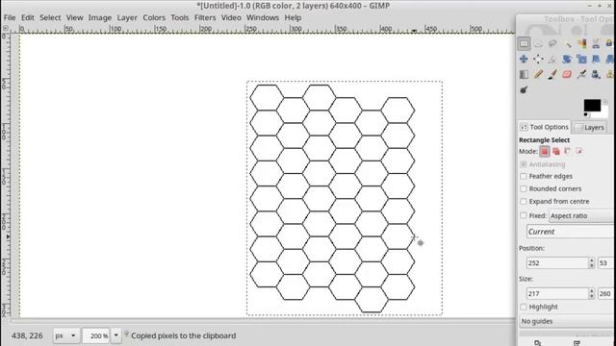Screen dimensions: 616x346
Task: Open the Edit menu
Action: click(28, 17)
